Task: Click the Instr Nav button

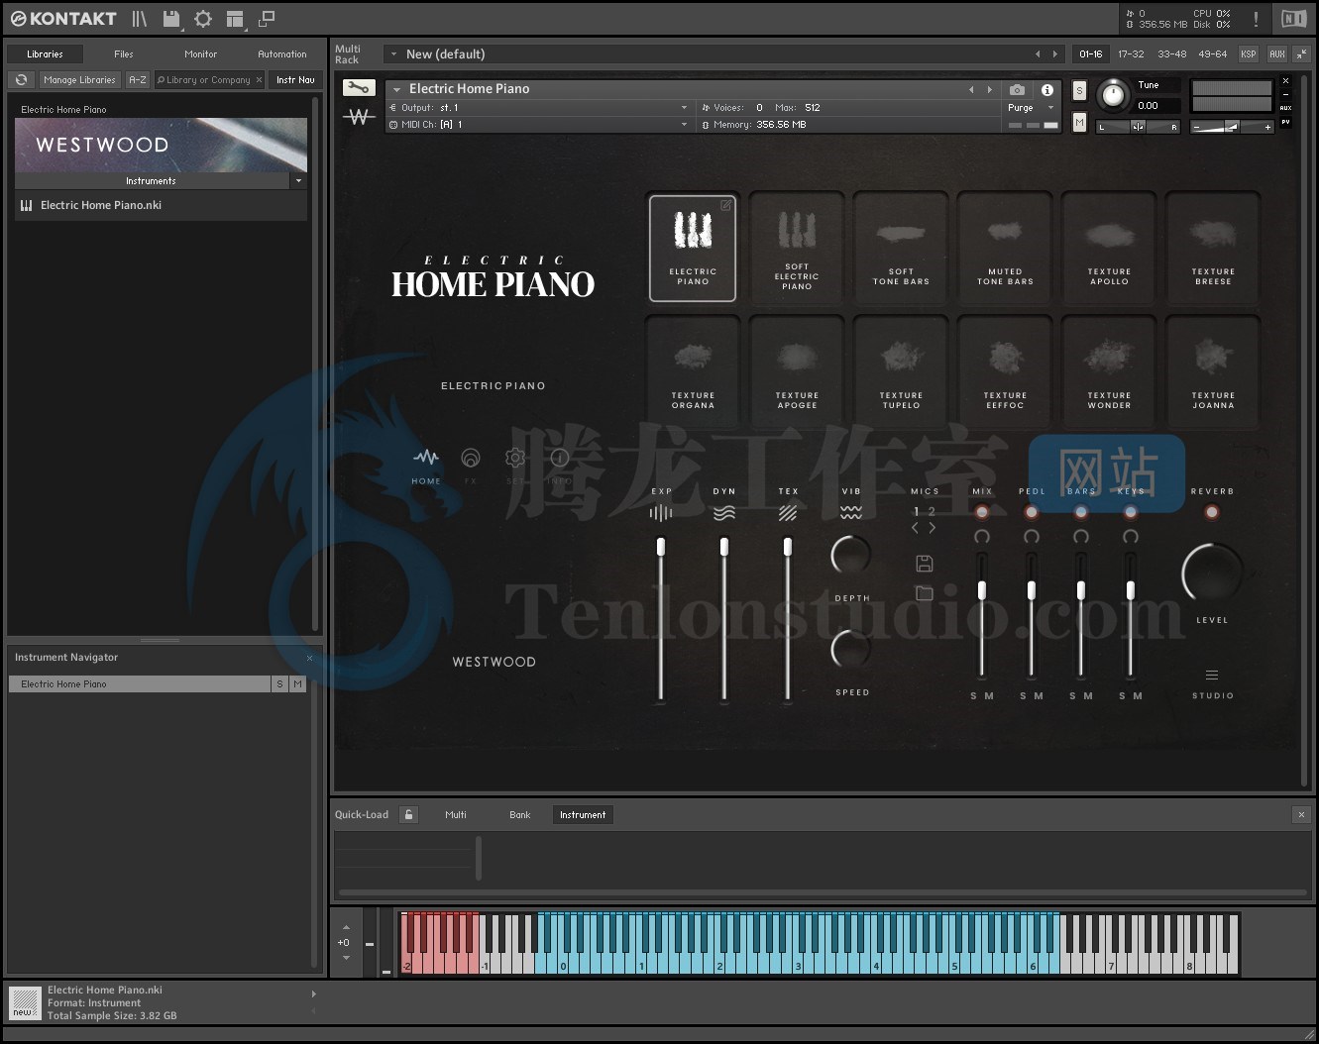Action: 295,80
